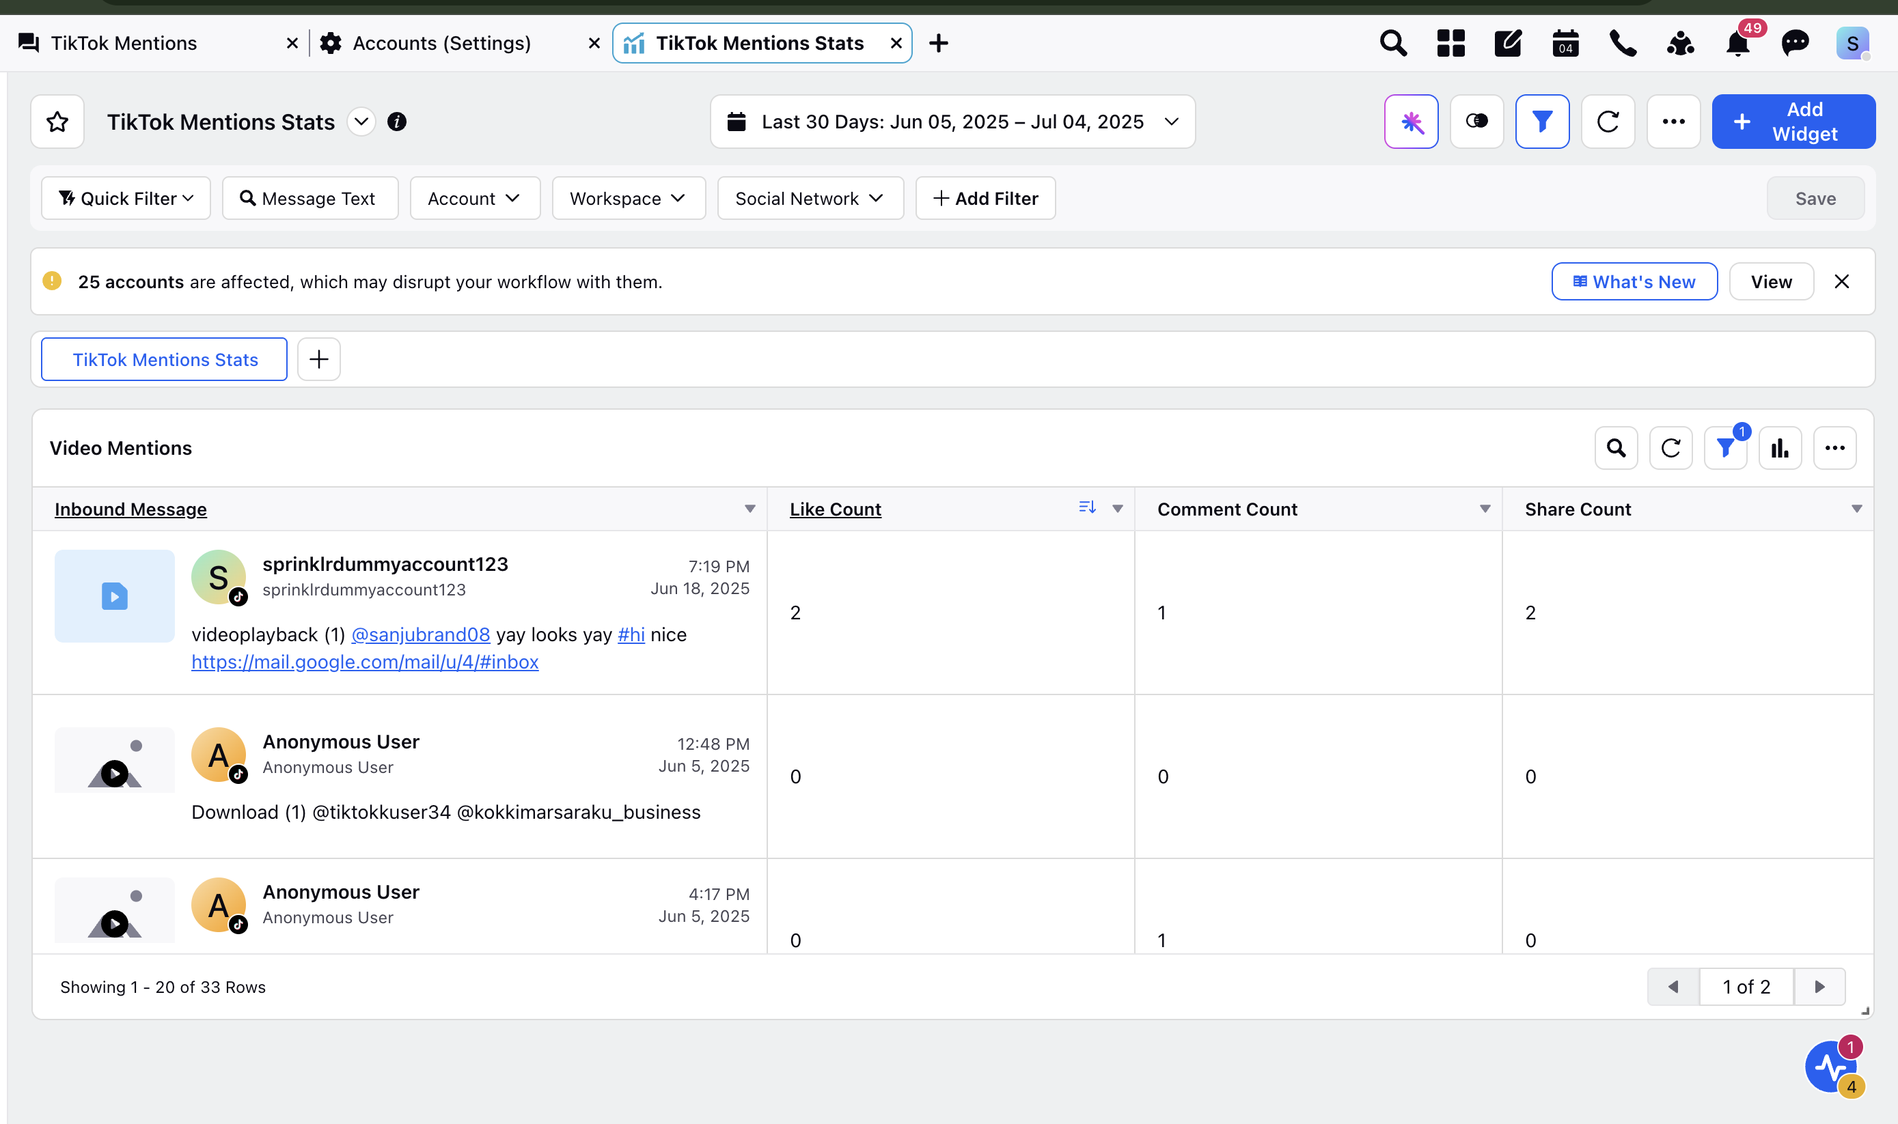Open dashboard more options ellipsis
Screen dimensions: 1898x1124
point(1673,121)
